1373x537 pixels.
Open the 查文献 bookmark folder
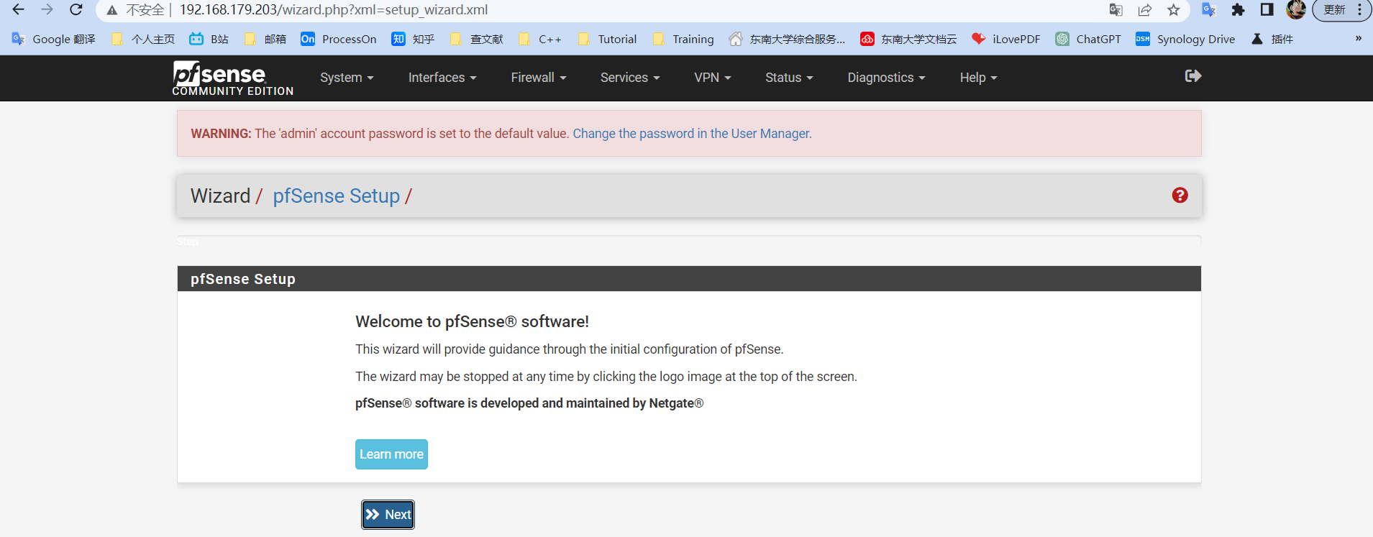pyautogui.click(x=477, y=39)
